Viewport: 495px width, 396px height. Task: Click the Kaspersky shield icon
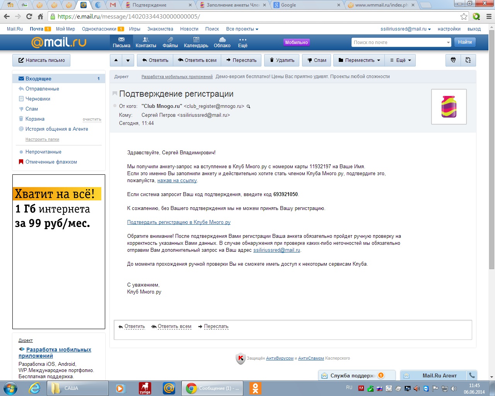click(241, 358)
